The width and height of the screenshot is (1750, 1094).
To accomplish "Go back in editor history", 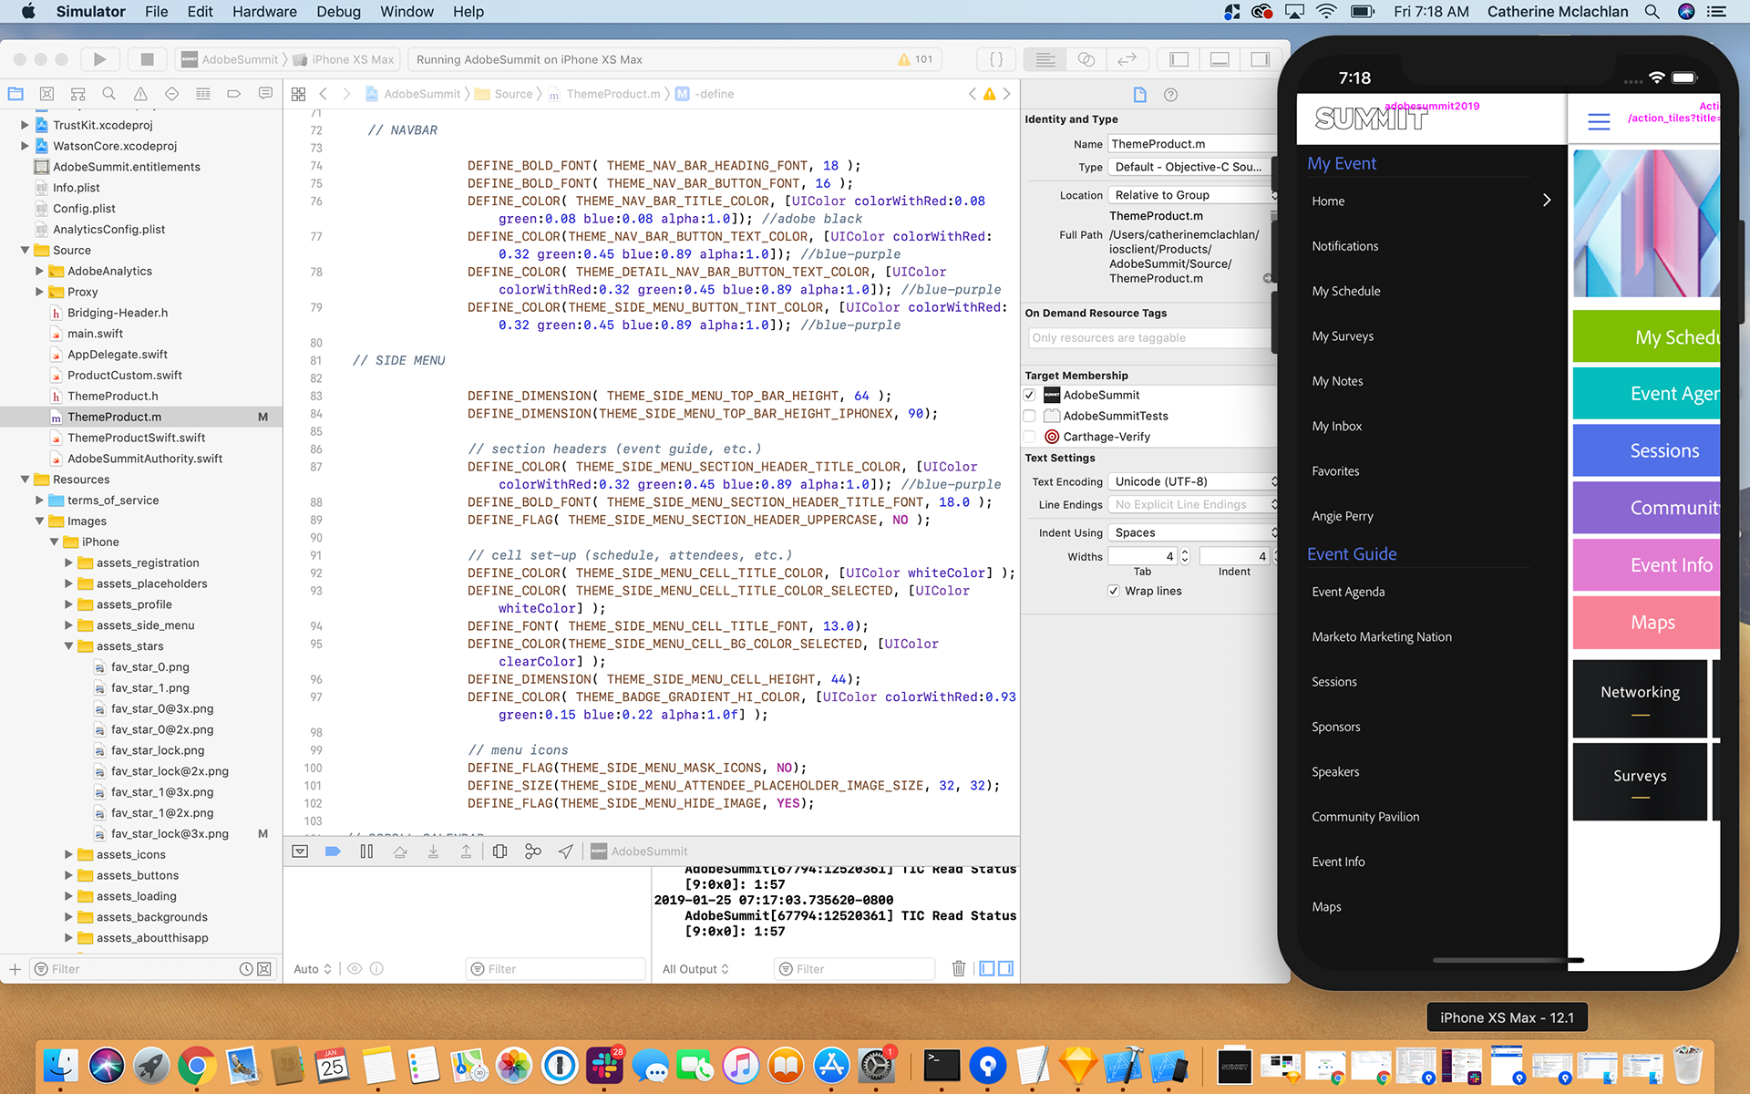I will [x=323, y=94].
